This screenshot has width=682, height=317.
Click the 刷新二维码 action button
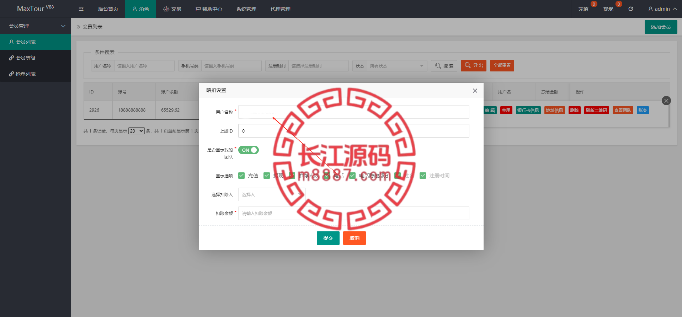click(596, 110)
